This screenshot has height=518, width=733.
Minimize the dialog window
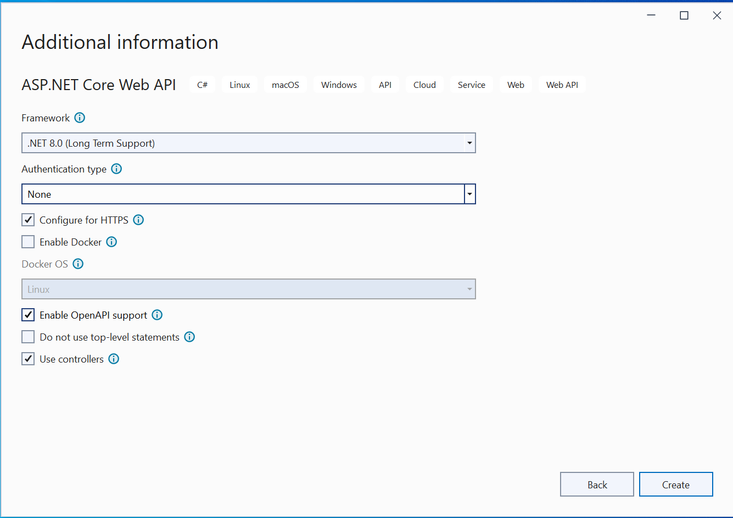coord(651,15)
